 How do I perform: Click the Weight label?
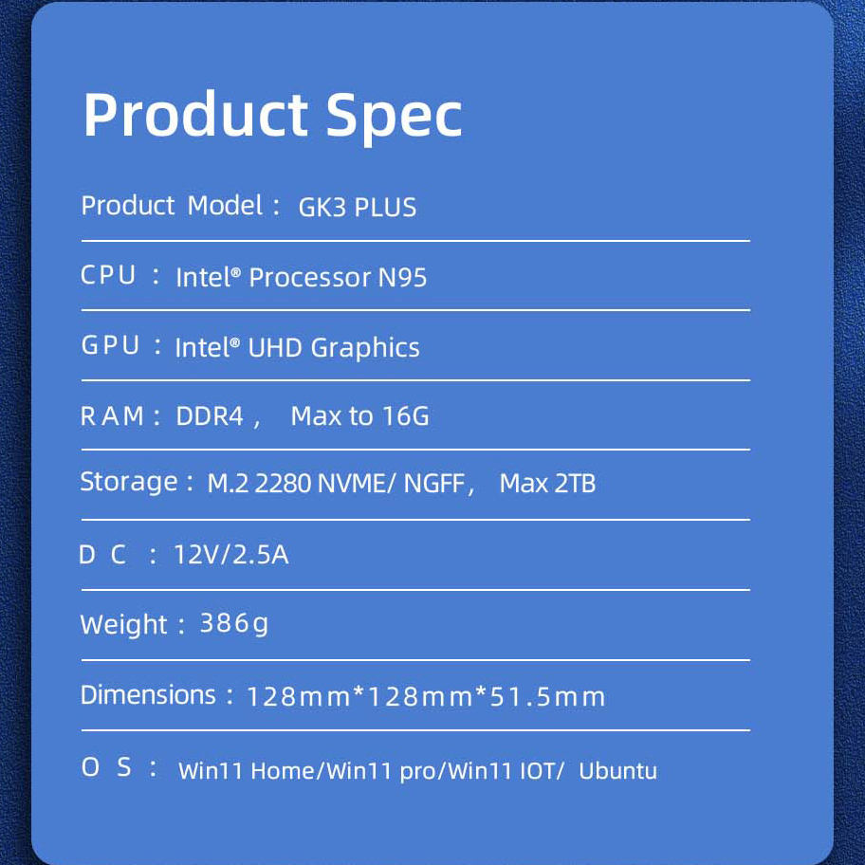[123, 624]
